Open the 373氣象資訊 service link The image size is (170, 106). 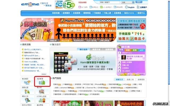pos(95,94)
